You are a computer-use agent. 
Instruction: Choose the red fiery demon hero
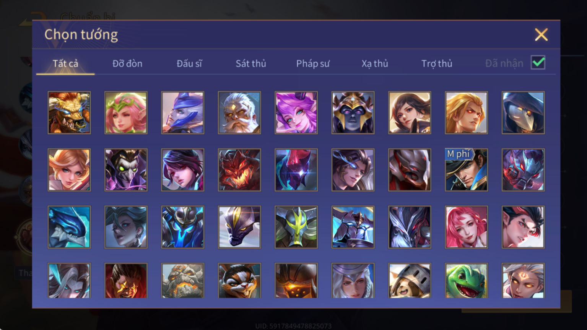coord(239,170)
